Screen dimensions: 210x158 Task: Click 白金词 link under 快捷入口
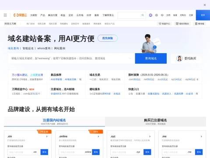(189, 93)
